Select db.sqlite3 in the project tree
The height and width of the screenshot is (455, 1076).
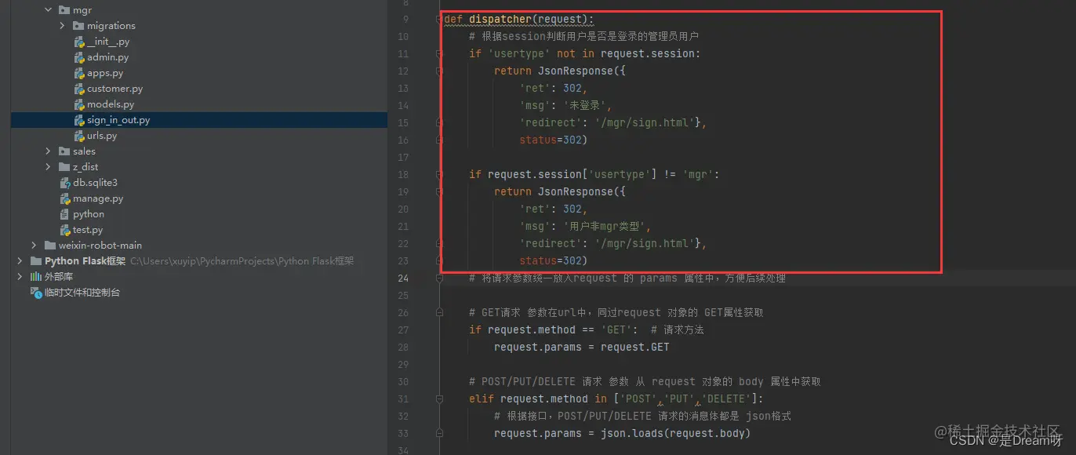tap(95, 183)
